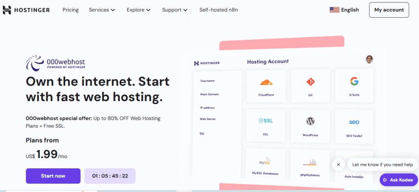Click the countdown timer 01:05:45:22

click(x=110, y=176)
